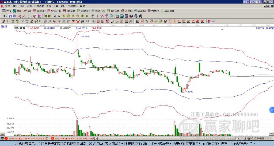Select the percent % tool icon

point(147,21)
